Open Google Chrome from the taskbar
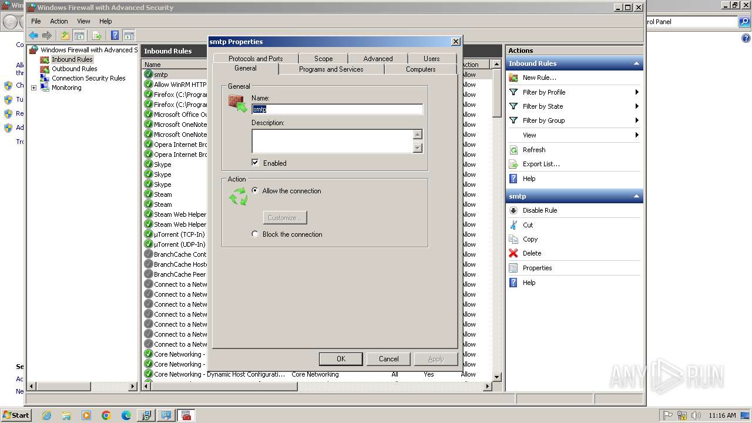 click(x=106, y=415)
